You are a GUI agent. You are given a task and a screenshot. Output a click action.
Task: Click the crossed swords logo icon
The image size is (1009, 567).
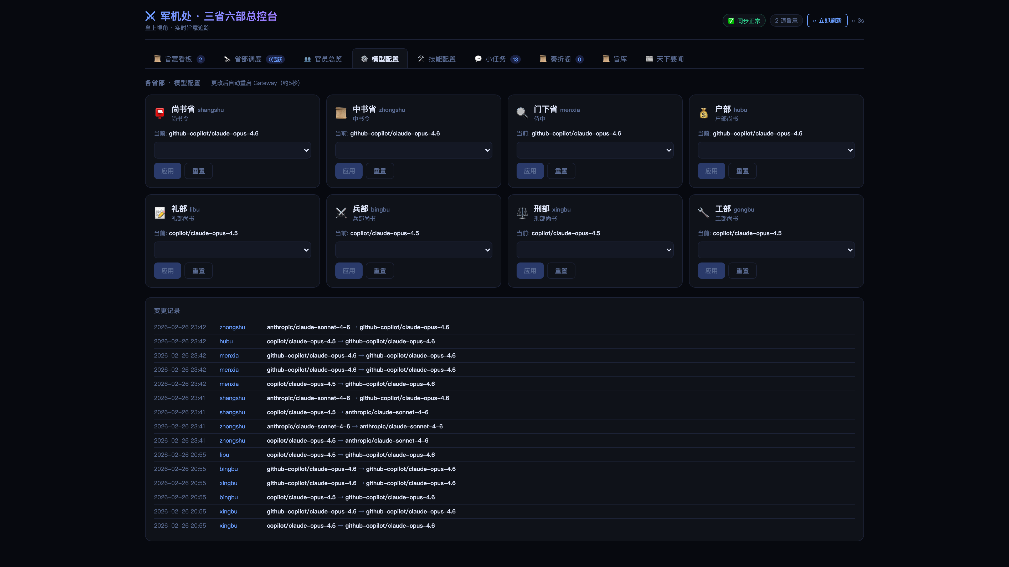[x=150, y=16]
